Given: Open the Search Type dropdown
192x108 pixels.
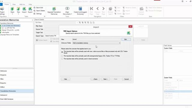Looking at the screenshot, I should [x=52, y=36].
